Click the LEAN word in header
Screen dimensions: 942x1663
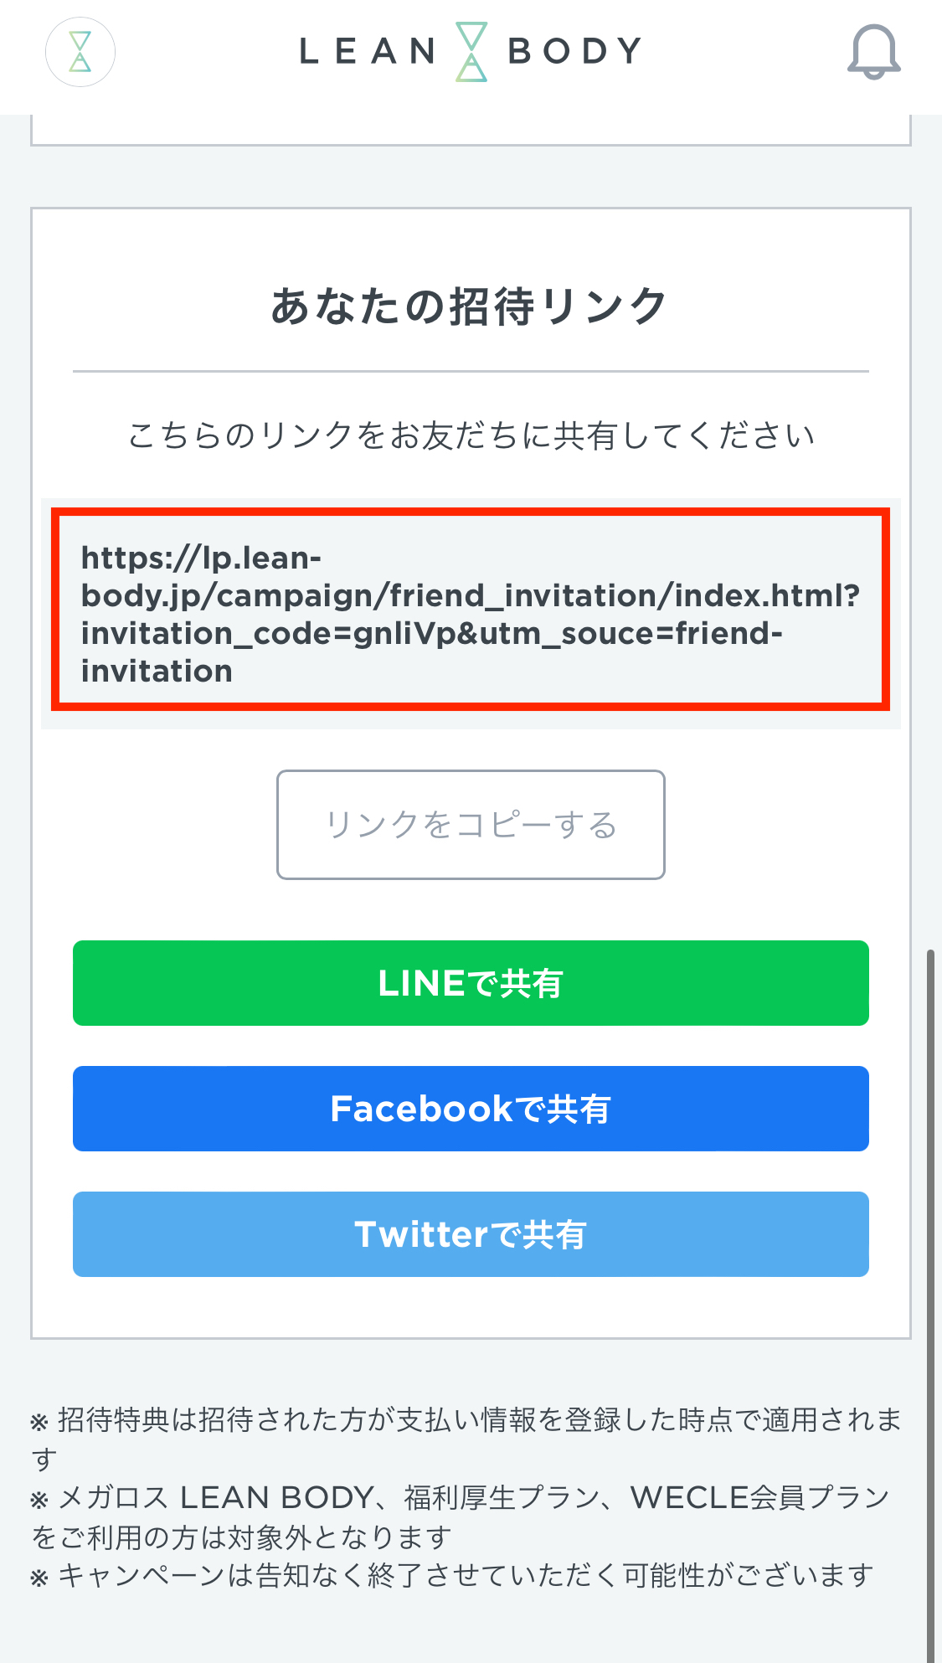tap(368, 51)
